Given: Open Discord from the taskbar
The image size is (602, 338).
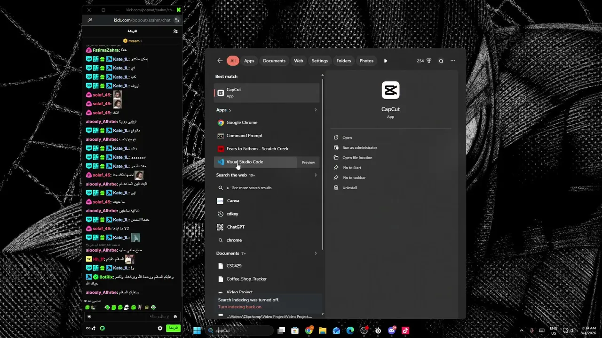Looking at the screenshot, I should (392, 330).
